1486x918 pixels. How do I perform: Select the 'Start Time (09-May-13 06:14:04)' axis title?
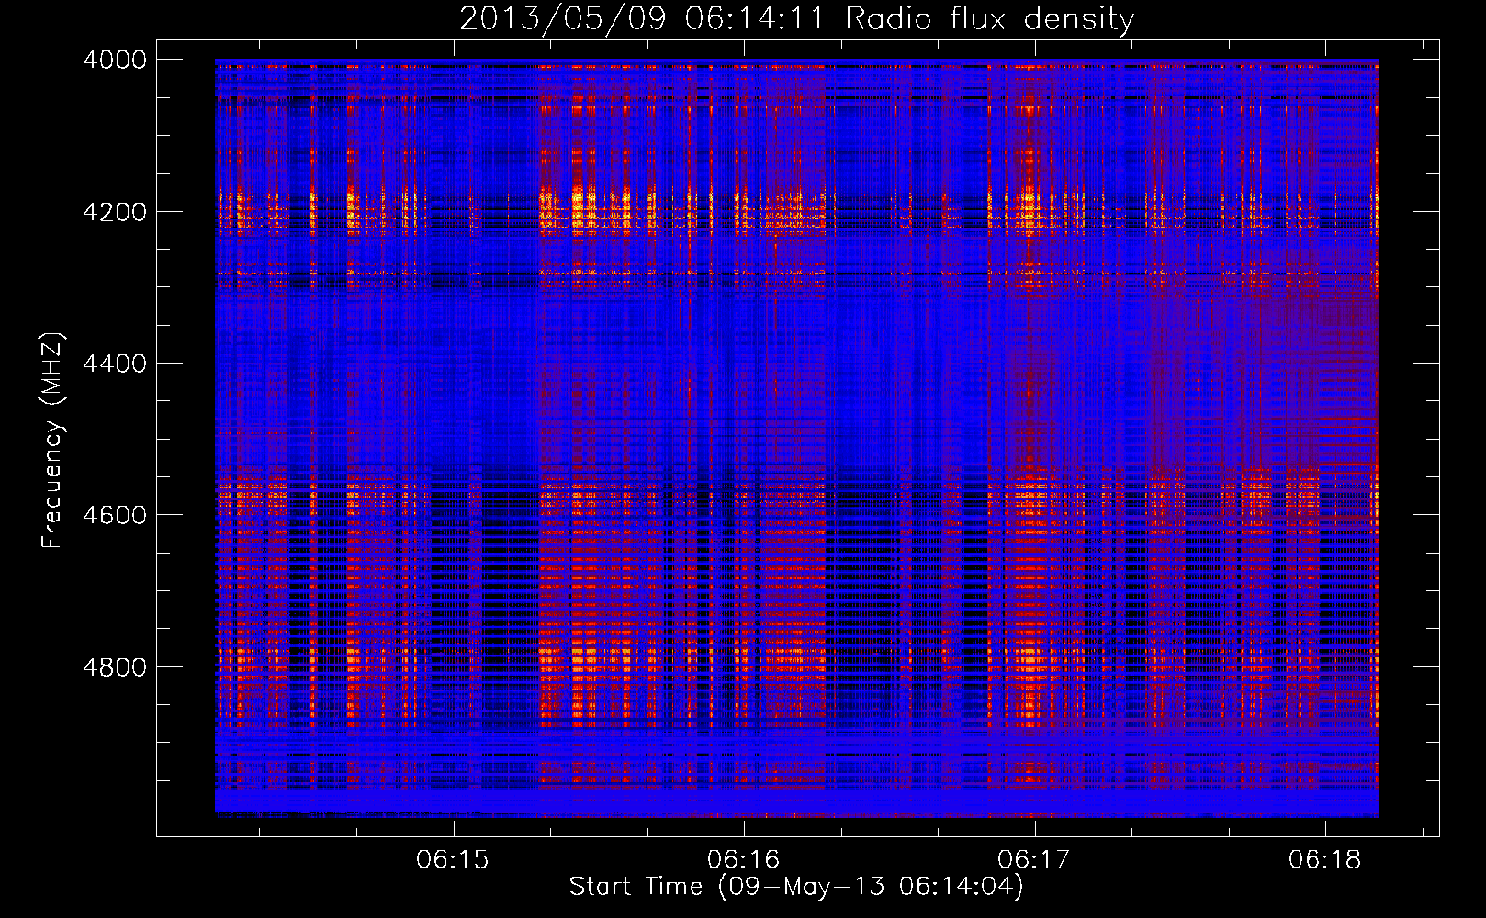(x=795, y=887)
